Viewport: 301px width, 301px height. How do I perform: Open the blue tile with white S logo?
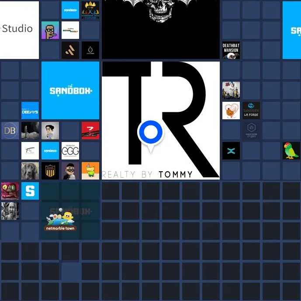30,191
